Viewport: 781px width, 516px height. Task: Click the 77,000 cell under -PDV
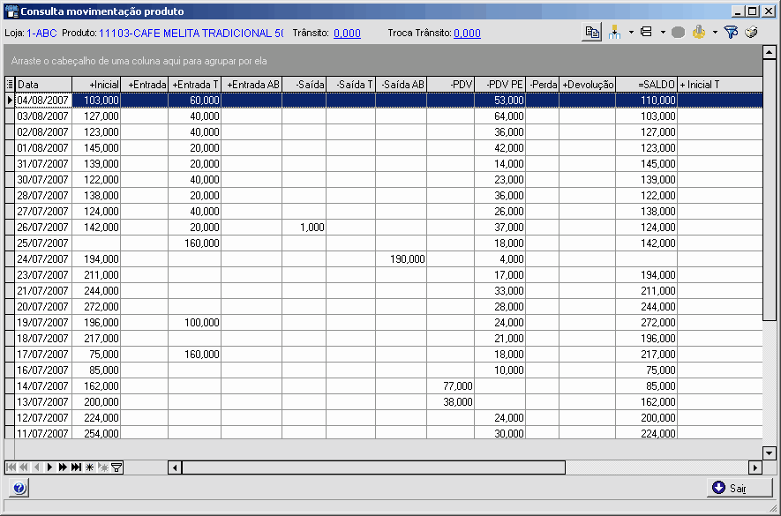pyautogui.click(x=450, y=386)
